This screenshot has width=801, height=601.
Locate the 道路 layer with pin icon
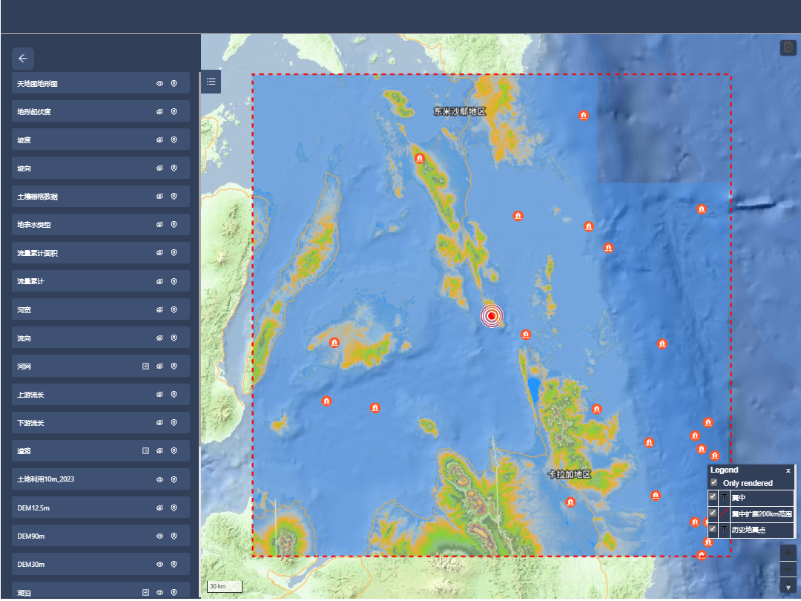pyautogui.click(x=174, y=451)
